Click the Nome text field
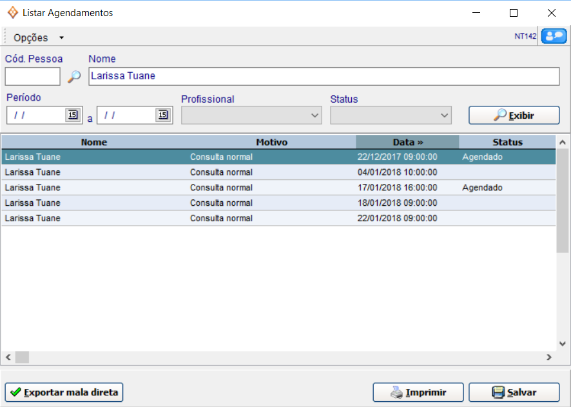This screenshot has height=407, width=571. click(324, 76)
